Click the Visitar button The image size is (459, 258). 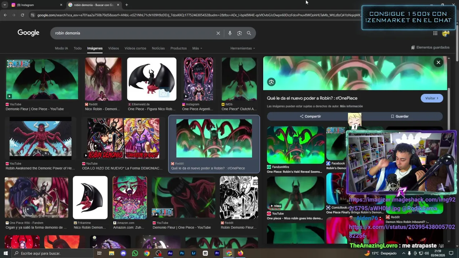click(432, 98)
